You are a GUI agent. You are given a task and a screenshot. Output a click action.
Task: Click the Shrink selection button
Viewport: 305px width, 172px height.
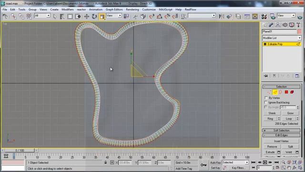(272, 113)
